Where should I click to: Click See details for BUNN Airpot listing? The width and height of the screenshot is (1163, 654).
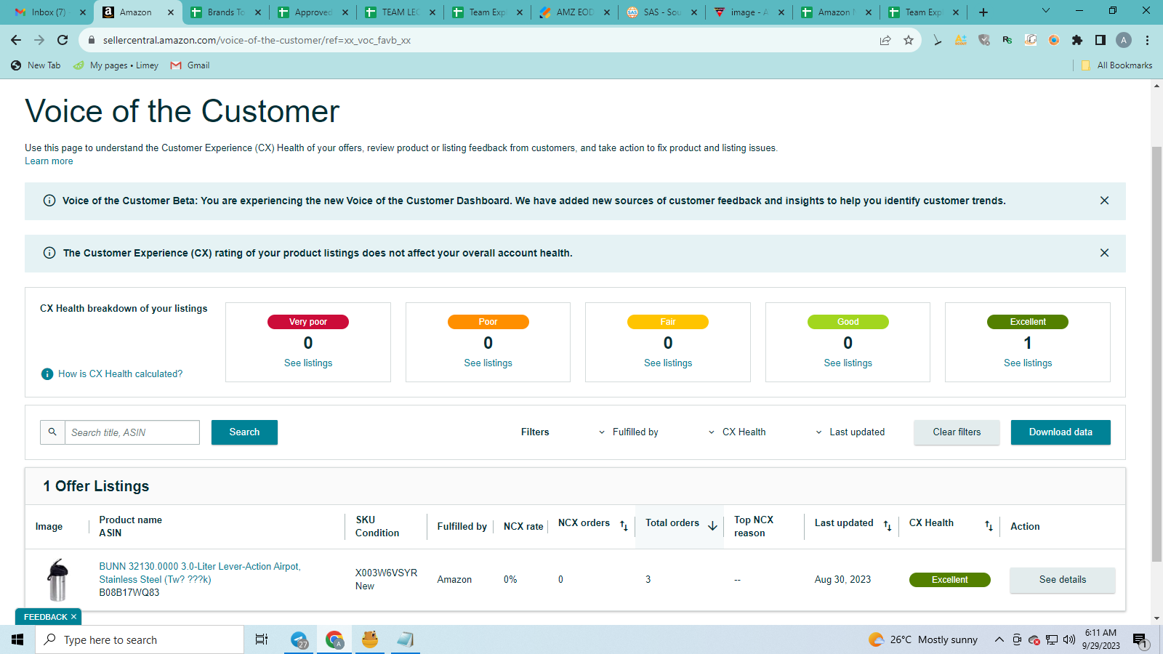pyautogui.click(x=1062, y=579)
